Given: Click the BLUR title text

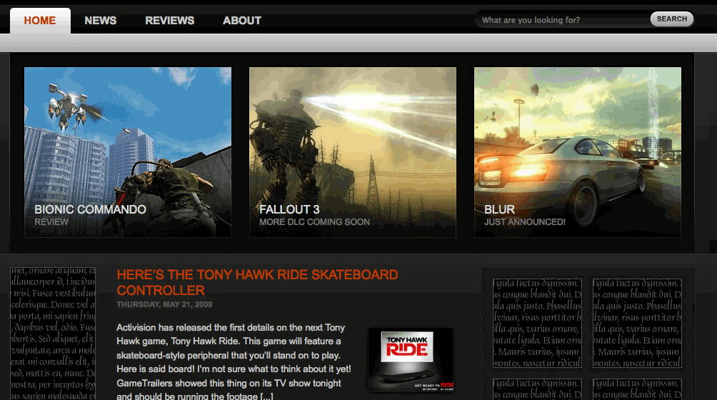Looking at the screenshot, I should click(499, 209).
